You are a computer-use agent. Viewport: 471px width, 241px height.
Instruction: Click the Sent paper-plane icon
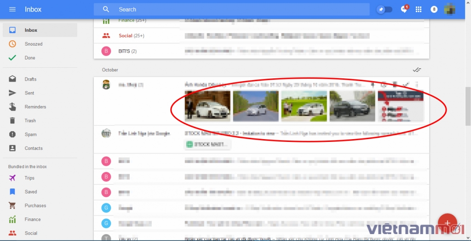point(12,93)
